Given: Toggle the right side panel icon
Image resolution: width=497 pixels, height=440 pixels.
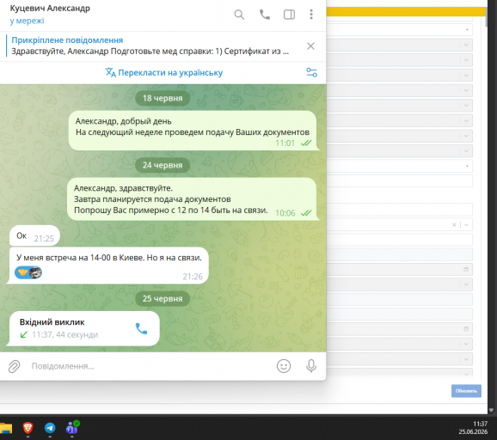Looking at the screenshot, I should [289, 15].
